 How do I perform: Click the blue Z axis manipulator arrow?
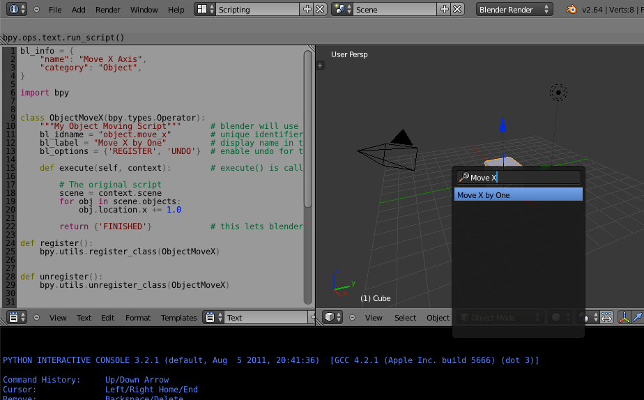coord(503,125)
